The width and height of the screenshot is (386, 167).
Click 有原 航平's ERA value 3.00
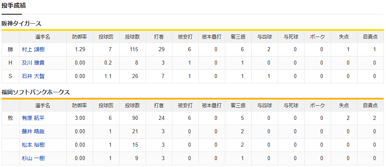click(x=80, y=118)
